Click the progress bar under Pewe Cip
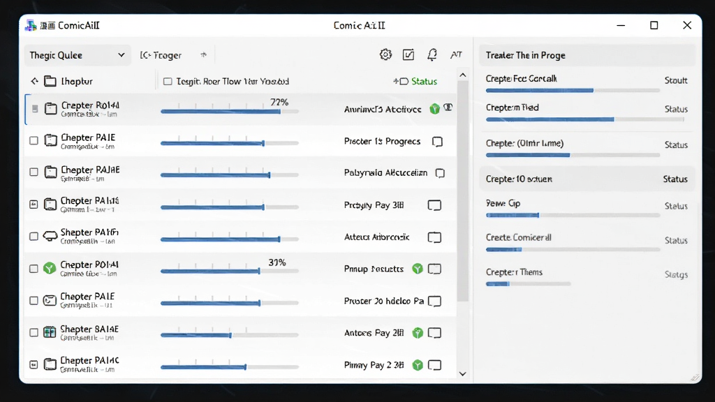Viewport: 715px width, 402px height. point(573,215)
